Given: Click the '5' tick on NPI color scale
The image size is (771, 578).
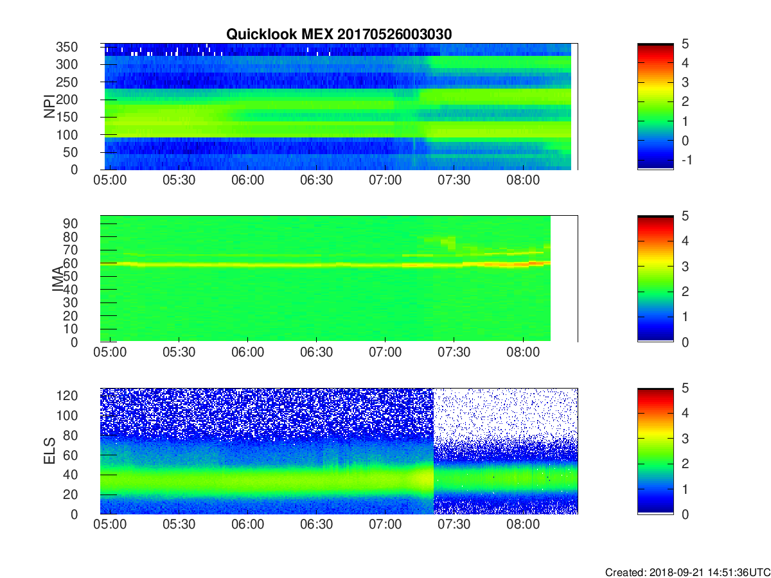Looking at the screenshot, I should coord(686,44).
